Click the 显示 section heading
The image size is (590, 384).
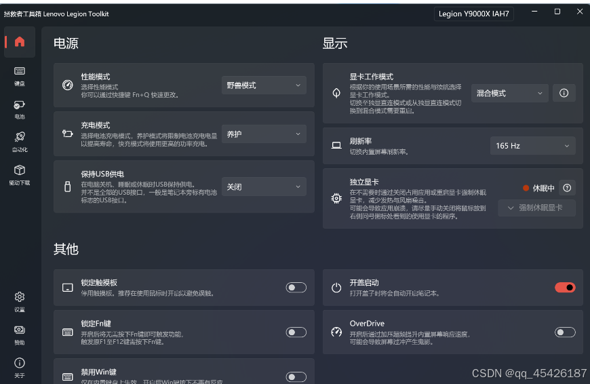pos(335,43)
